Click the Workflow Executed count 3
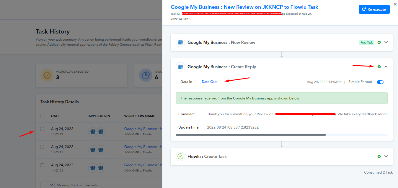Image resolution: width=398 pixels, height=188 pixels. (x=58, y=77)
